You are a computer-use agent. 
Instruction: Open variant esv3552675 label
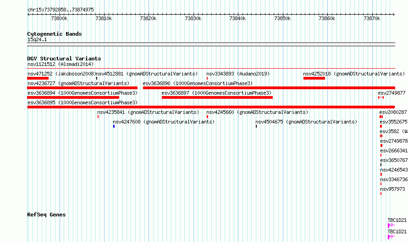point(393,122)
